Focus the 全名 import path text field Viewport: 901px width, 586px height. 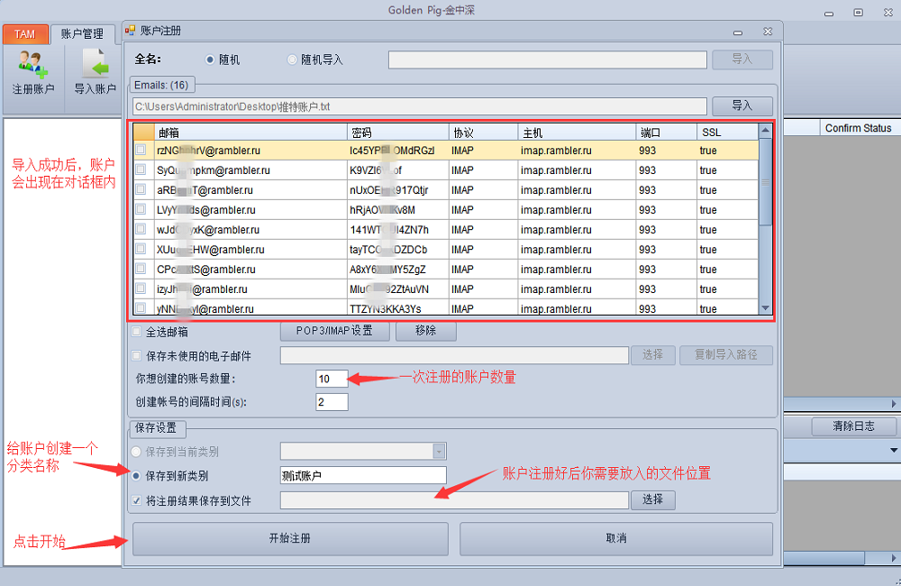tap(548, 60)
